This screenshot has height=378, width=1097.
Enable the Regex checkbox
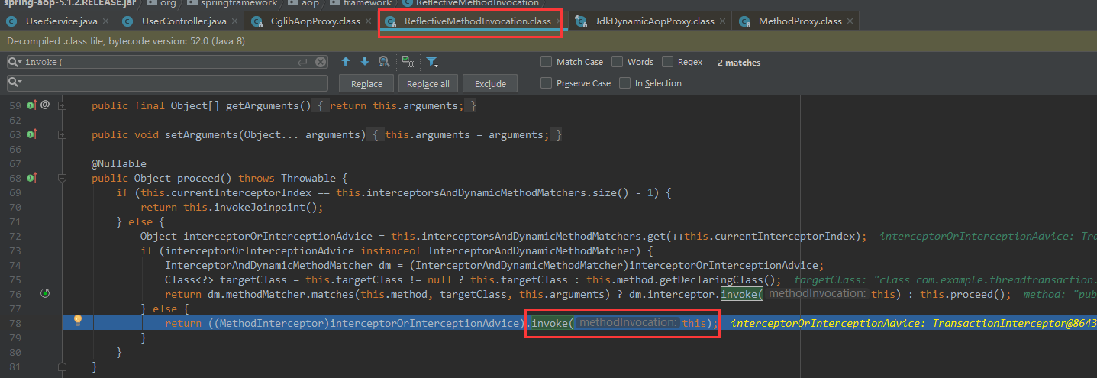[x=667, y=62]
